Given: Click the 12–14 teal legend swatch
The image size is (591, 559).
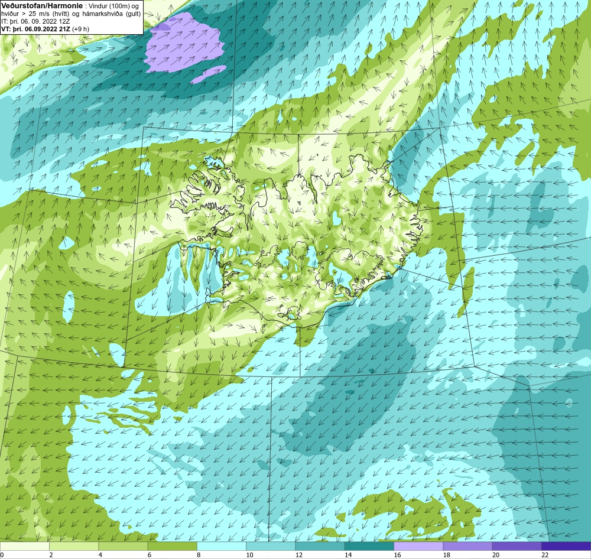Looking at the screenshot, I should tap(320, 546).
